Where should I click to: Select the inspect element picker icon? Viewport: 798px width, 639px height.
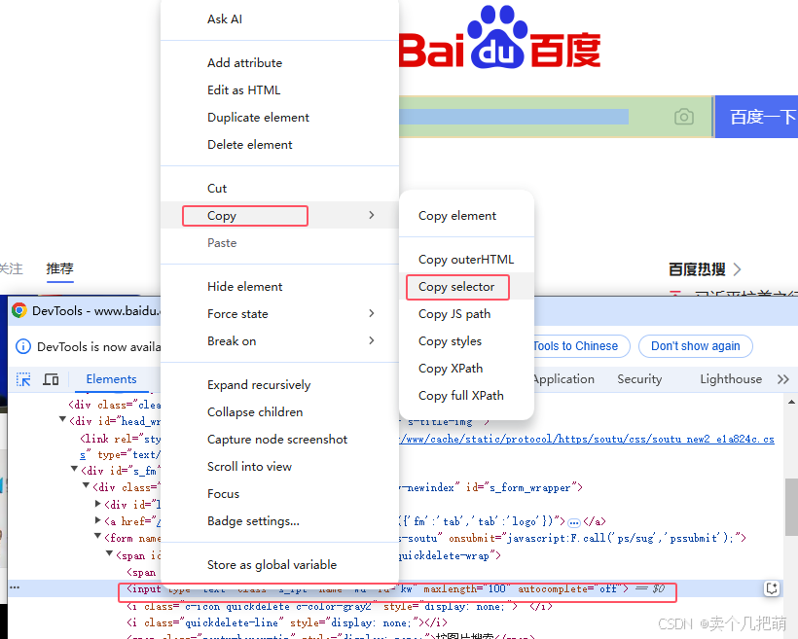[x=23, y=379]
